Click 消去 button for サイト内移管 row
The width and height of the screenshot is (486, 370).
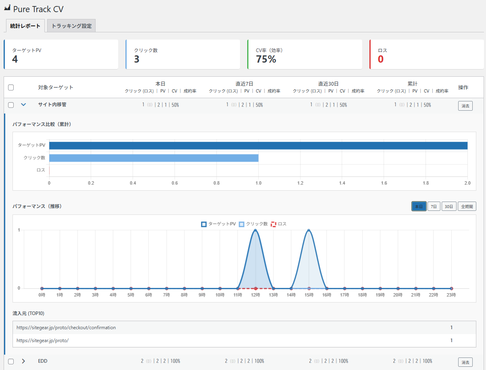(x=465, y=106)
